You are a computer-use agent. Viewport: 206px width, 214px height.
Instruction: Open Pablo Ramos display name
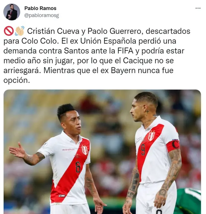[x=40, y=8]
